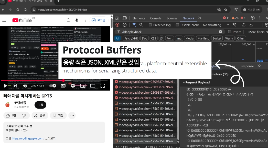Open YouTube search with the magnifier icon
Screen dimensions: 268x148
(x=69, y=20)
